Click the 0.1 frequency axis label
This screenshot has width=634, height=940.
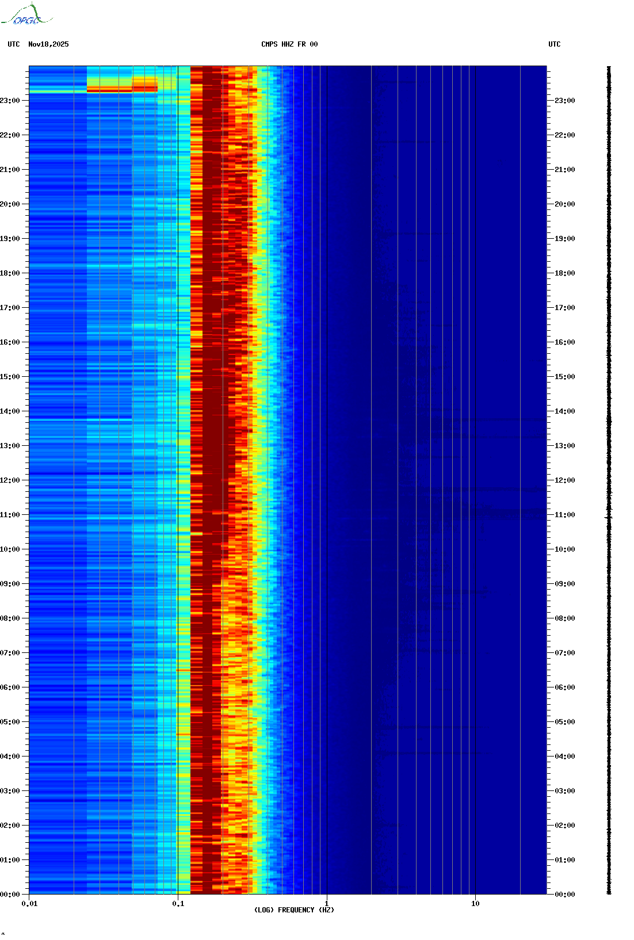(178, 904)
